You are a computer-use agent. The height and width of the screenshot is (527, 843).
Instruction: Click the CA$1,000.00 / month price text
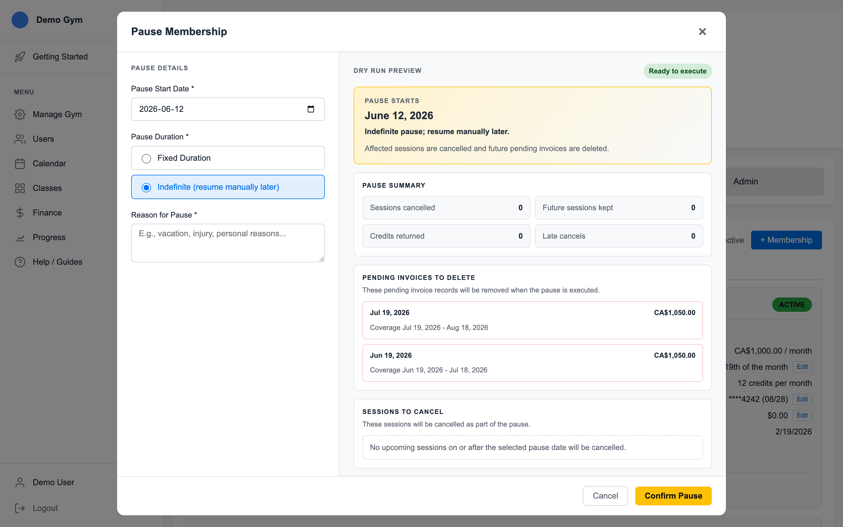pyautogui.click(x=773, y=351)
